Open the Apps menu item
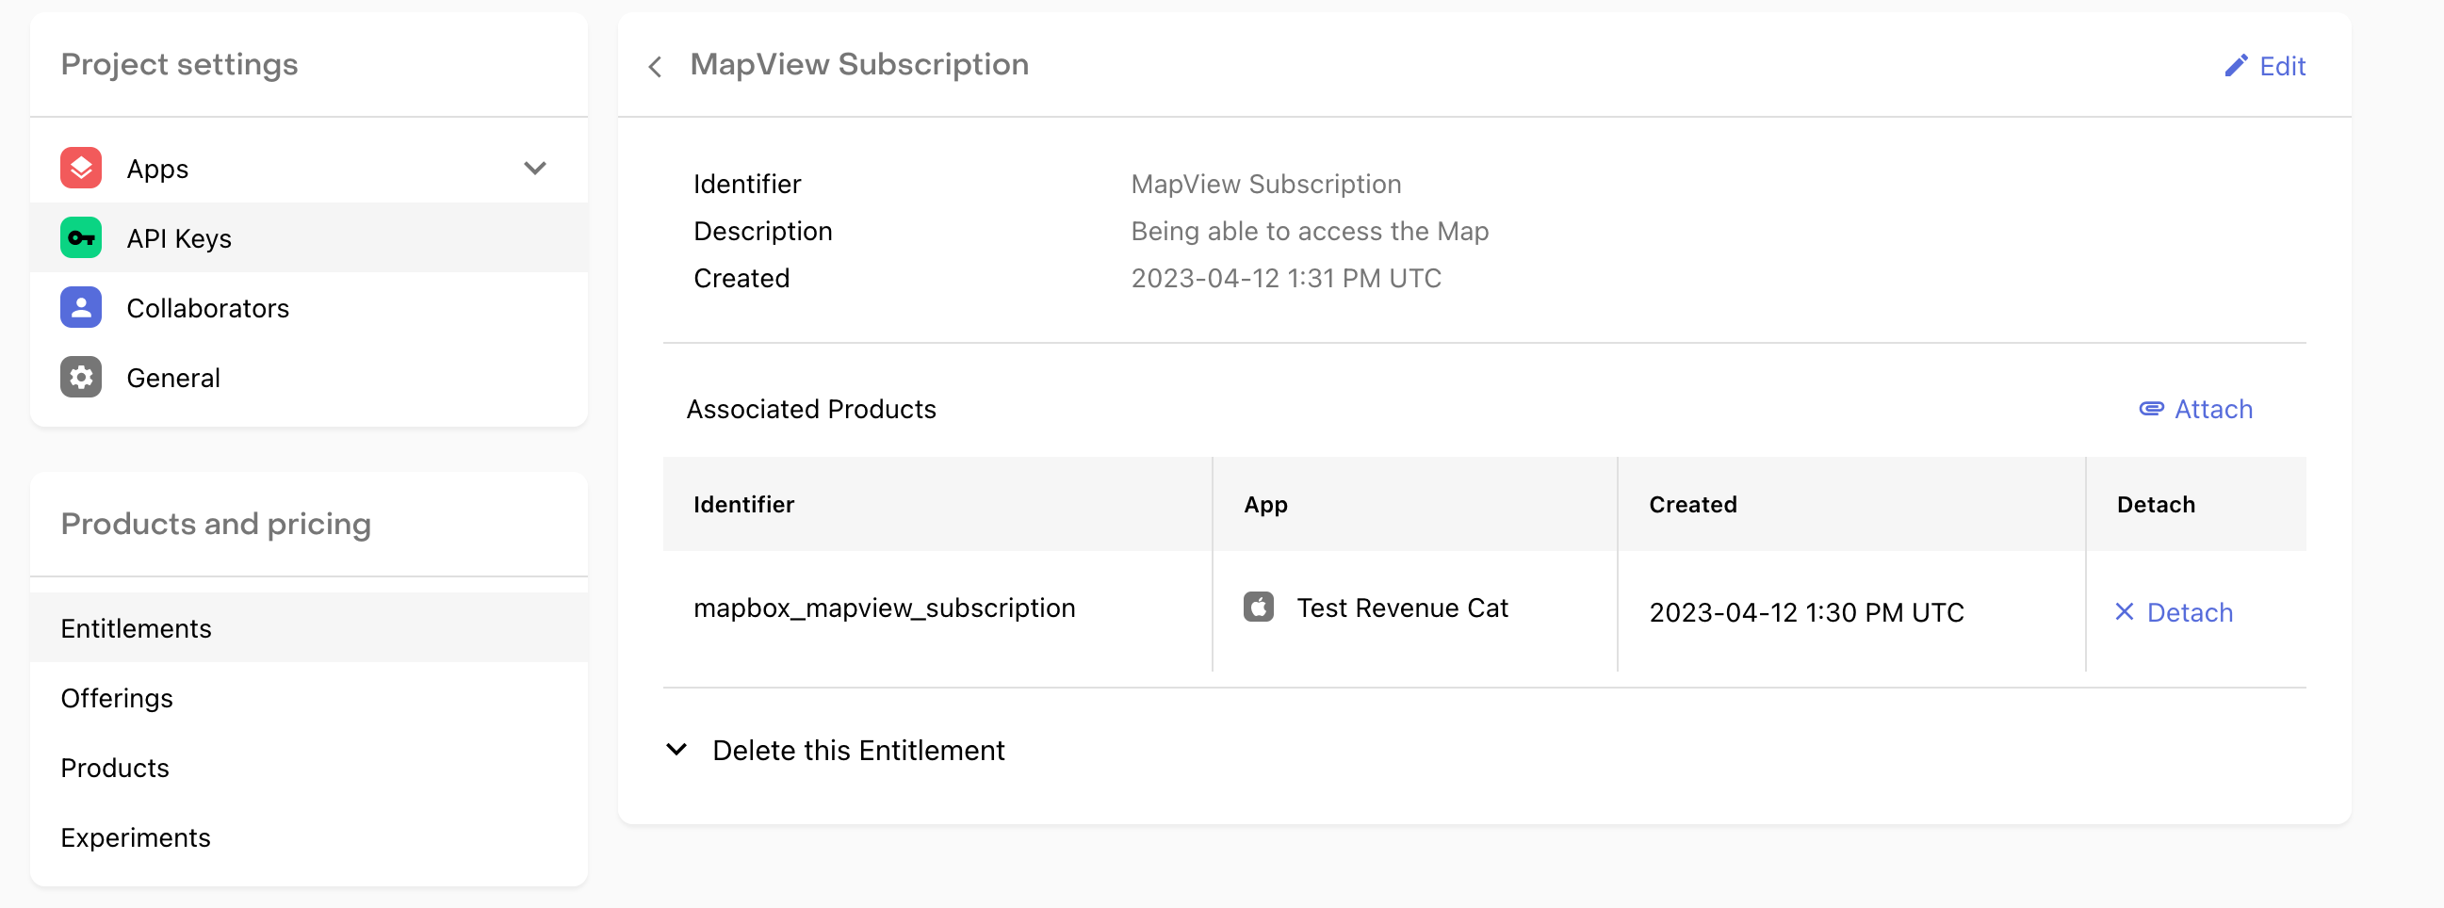2444x908 pixels. tap(309, 169)
